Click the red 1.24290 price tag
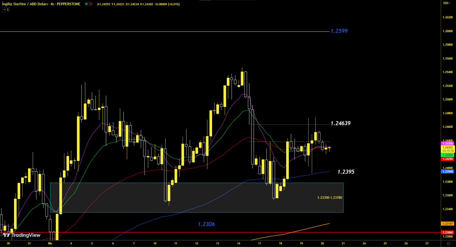Image resolution: width=456 pixels, height=247 pixels. pyautogui.click(x=447, y=159)
